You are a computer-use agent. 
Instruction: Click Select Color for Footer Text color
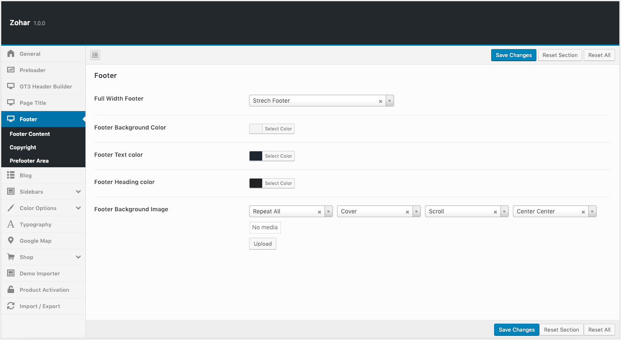click(278, 156)
